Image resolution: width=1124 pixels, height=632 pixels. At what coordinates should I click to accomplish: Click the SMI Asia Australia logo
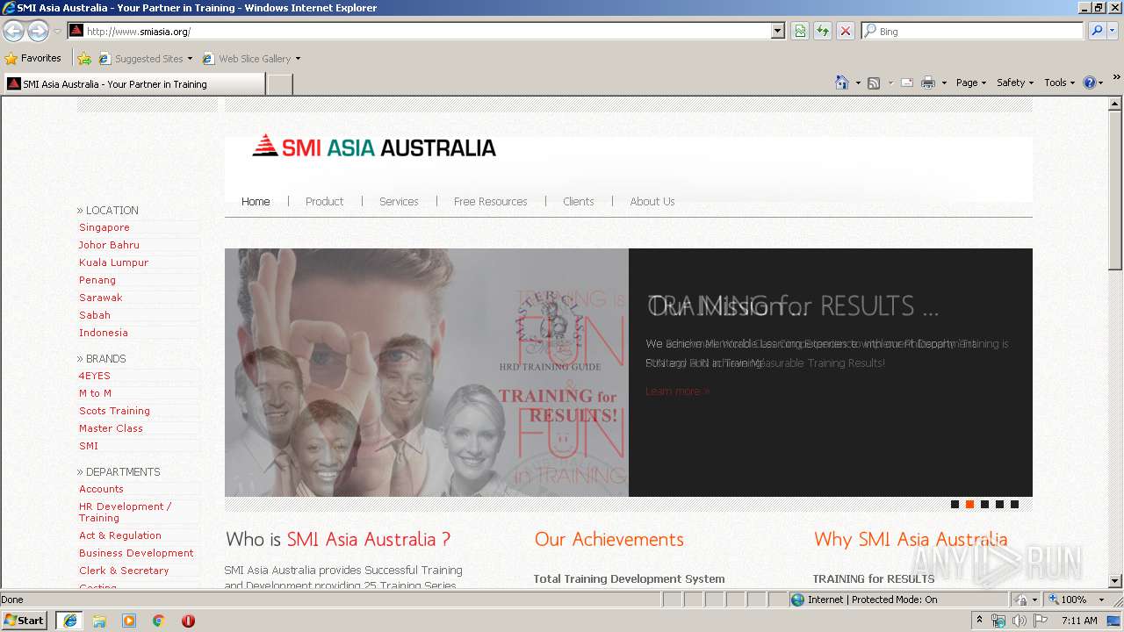(374, 147)
